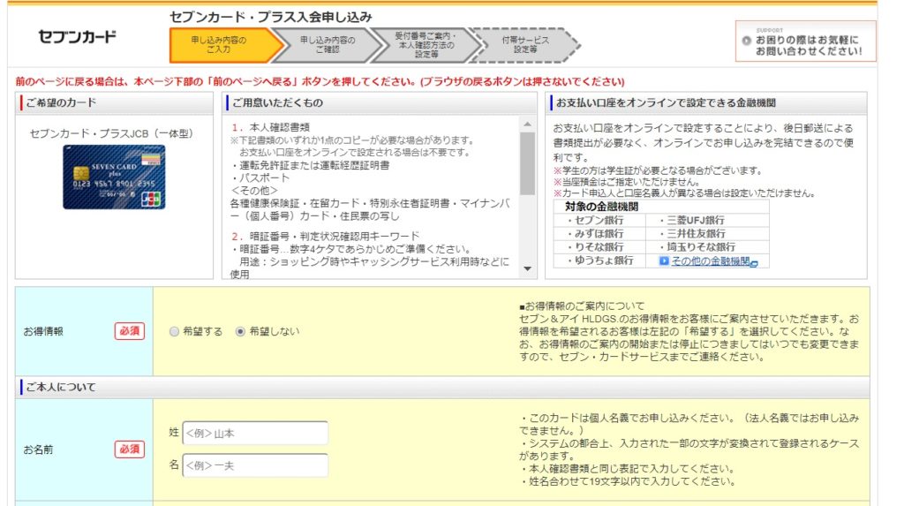Select step 申し込み内容のご確認
The image size is (904, 506).
328,45
